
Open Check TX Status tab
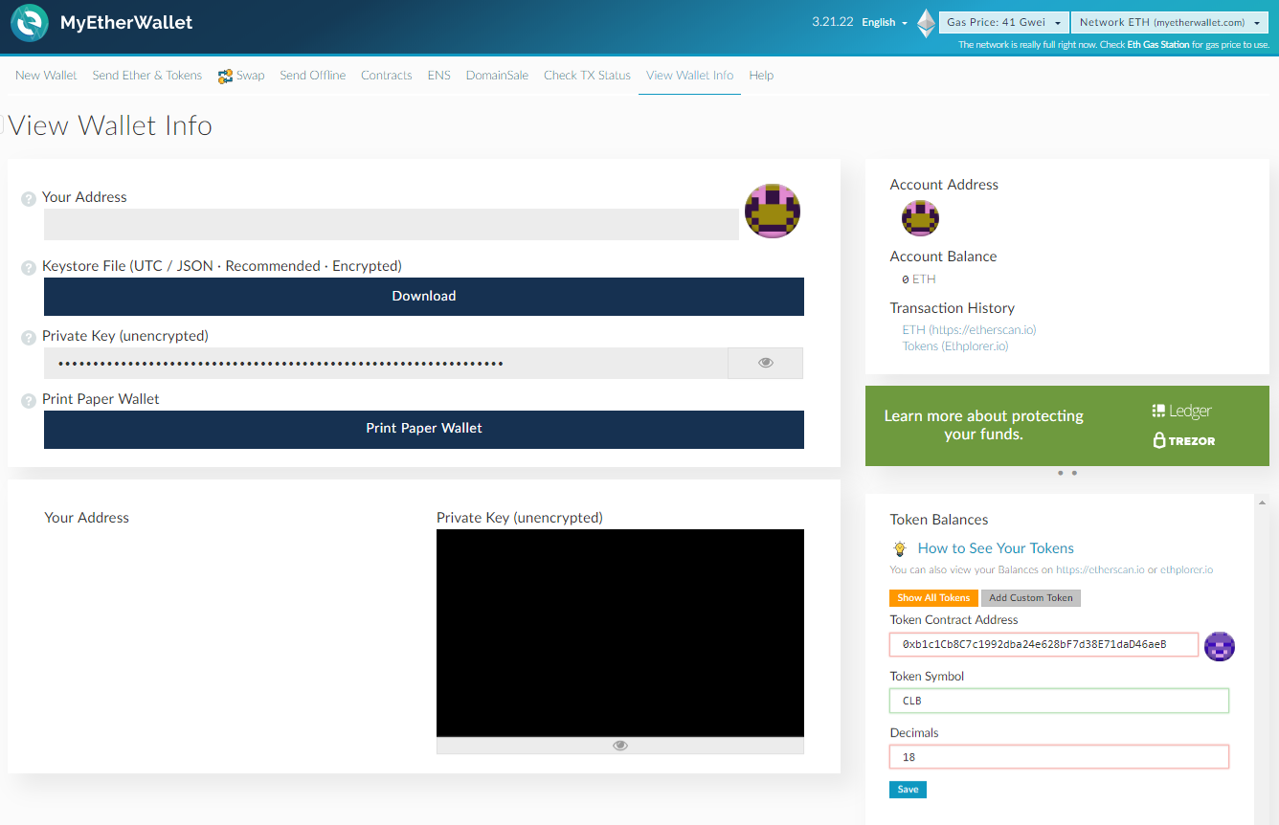[587, 76]
